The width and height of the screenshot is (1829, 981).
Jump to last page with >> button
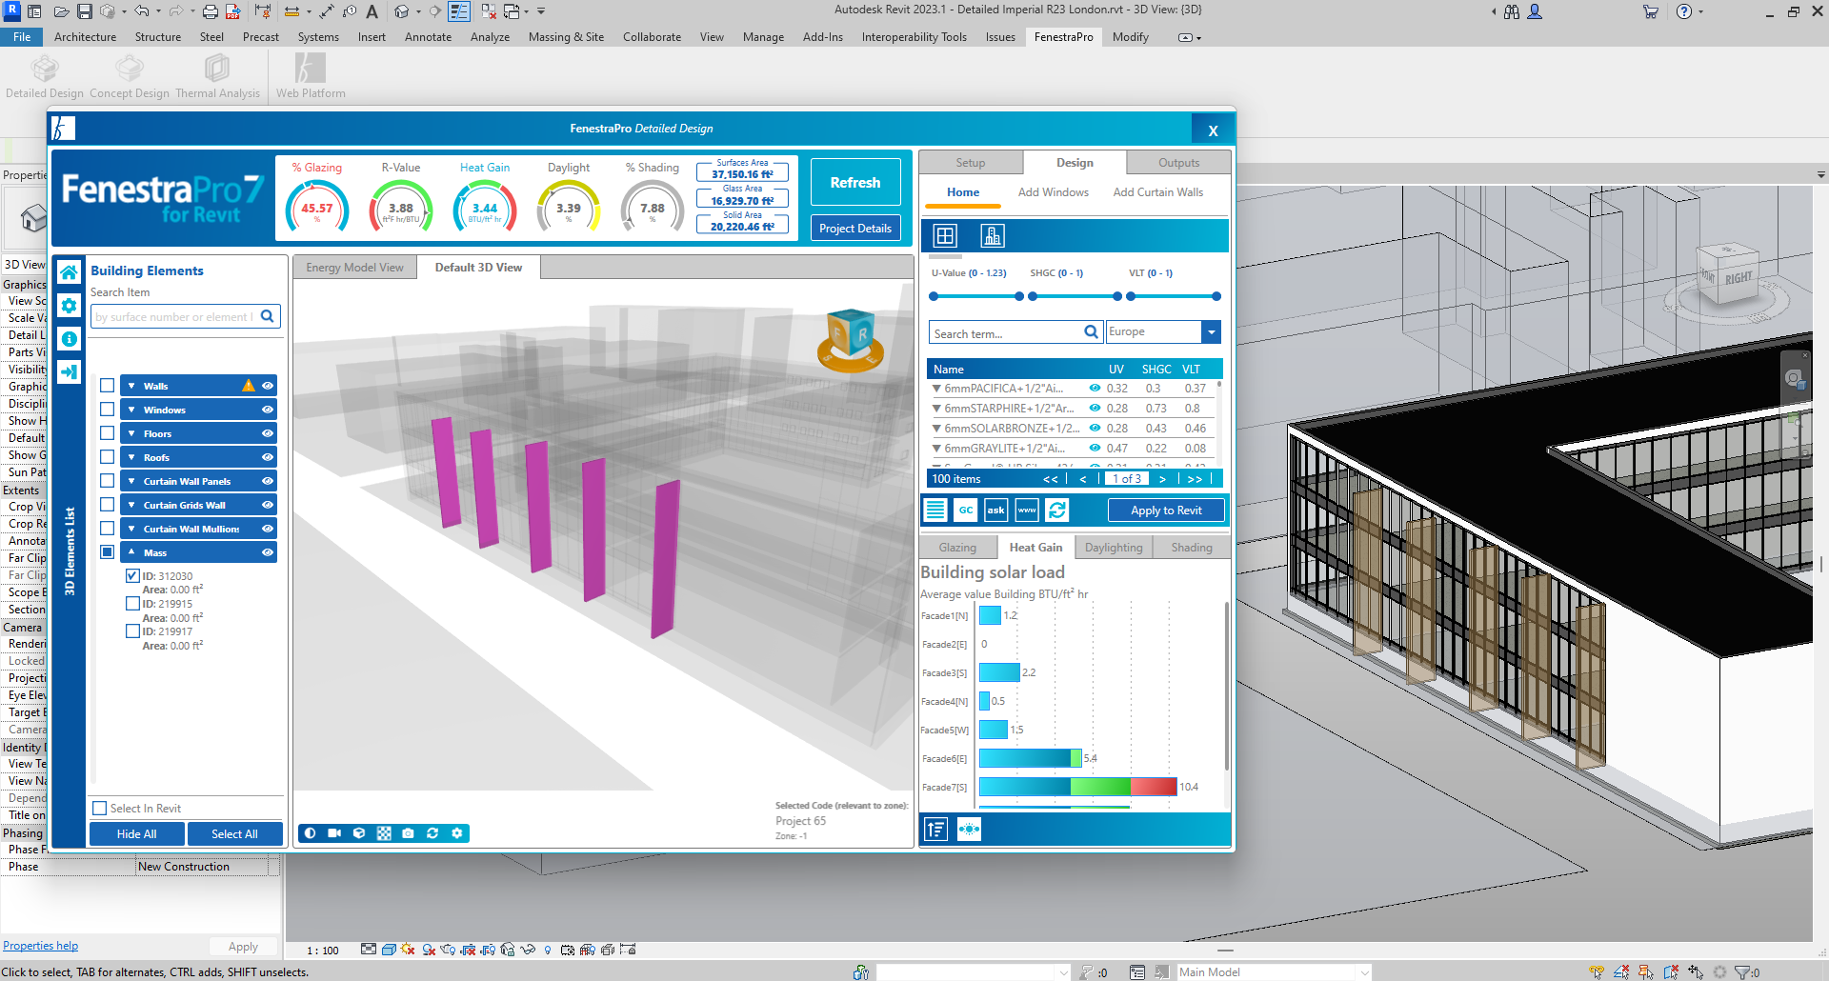point(1195,479)
